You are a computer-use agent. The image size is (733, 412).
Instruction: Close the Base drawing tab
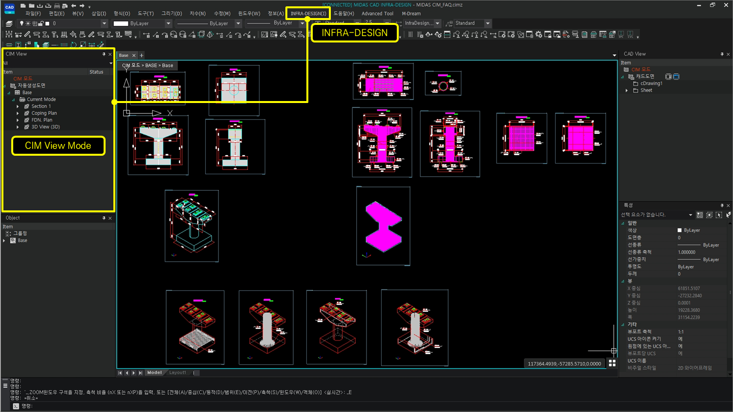[134, 55]
